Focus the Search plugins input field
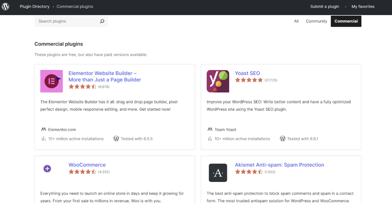 [71, 21]
